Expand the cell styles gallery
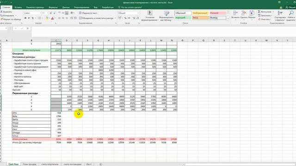 pos(228,19)
